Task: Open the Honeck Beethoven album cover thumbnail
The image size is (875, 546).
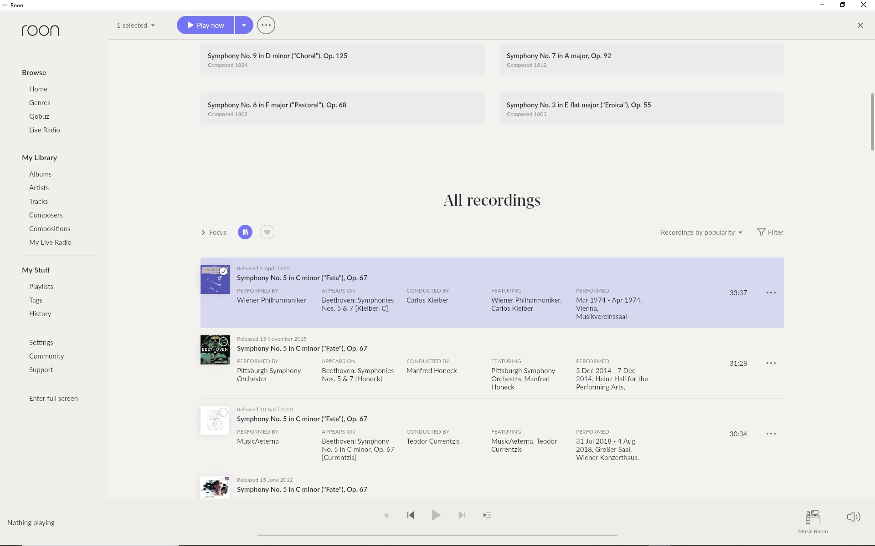Action: 215,350
